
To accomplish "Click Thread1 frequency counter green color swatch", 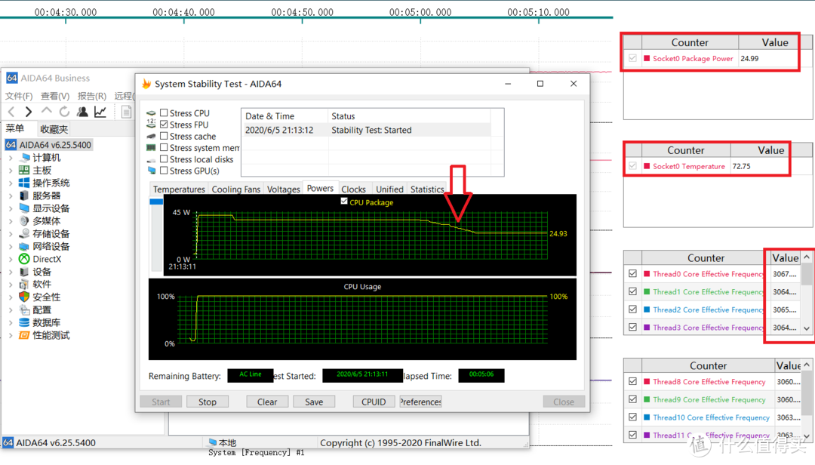I will pyautogui.click(x=647, y=291).
